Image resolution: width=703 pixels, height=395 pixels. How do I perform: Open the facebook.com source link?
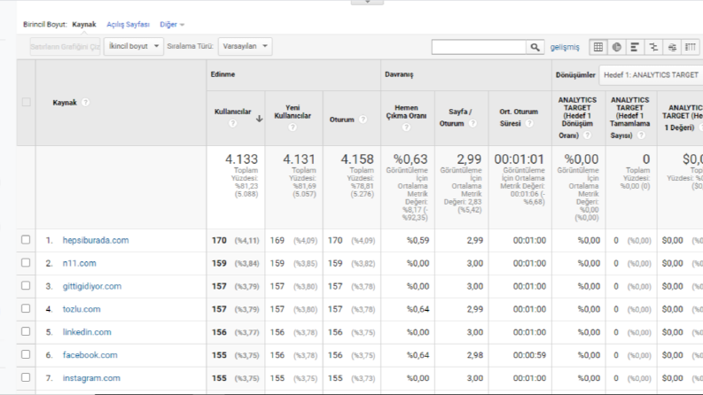click(x=90, y=355)
